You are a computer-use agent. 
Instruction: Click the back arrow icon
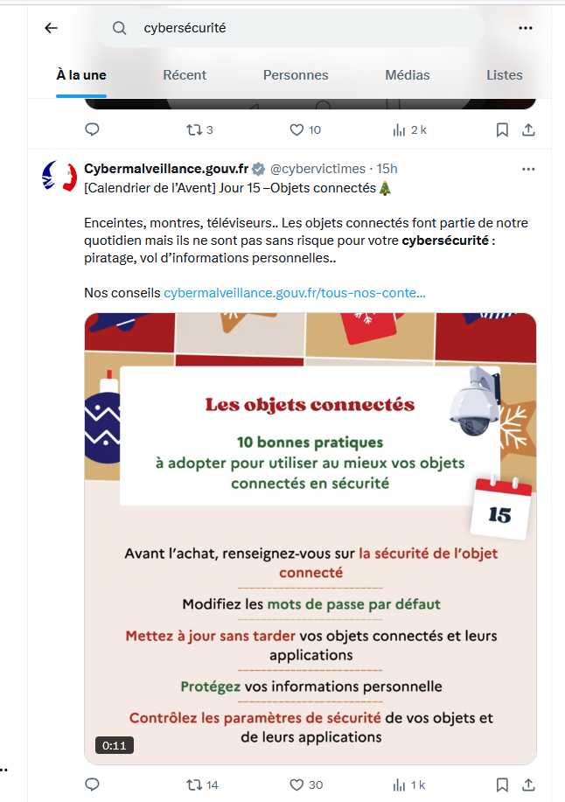pos(51,28)
